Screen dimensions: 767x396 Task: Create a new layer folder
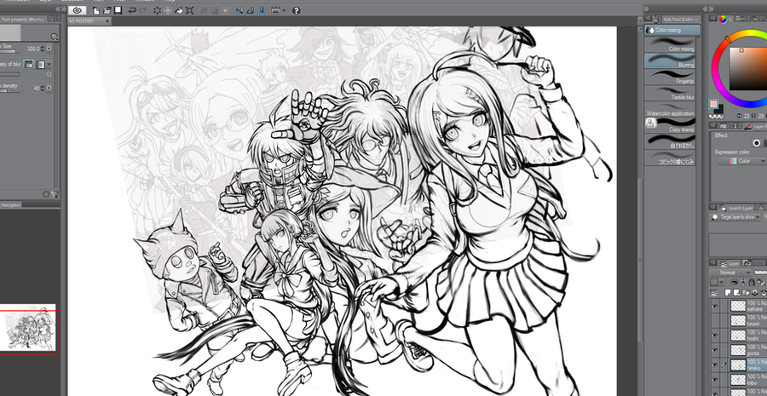click(745, 292)
